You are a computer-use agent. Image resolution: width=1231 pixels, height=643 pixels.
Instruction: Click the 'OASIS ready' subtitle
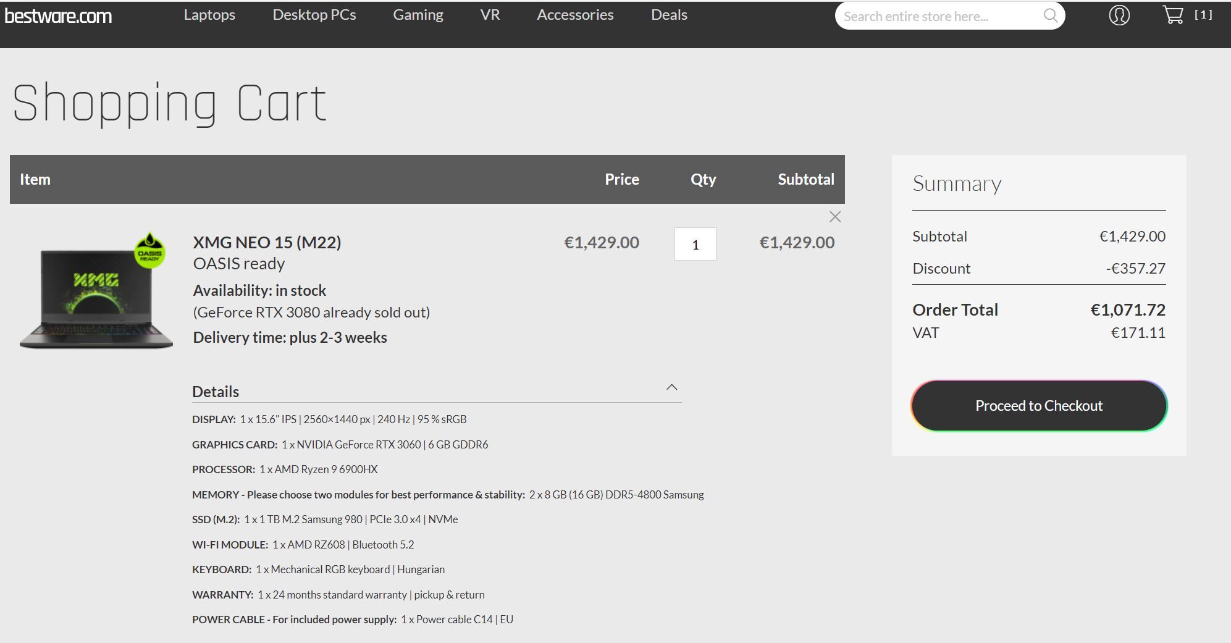pos(239,264)
